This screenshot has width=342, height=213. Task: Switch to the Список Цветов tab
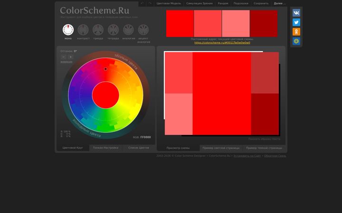[x=139, y=148]
